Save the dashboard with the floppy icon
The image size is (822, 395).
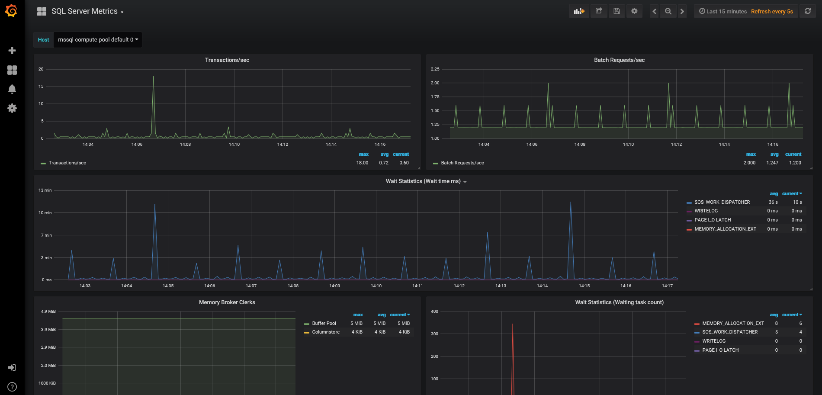coord(616,11)
